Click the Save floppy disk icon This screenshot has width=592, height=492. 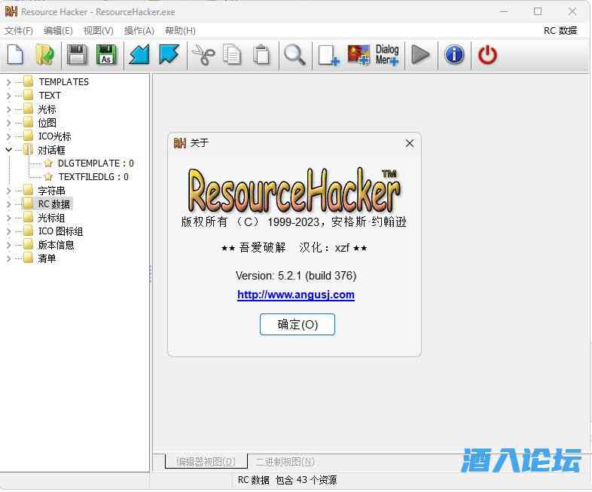point(77,55)
